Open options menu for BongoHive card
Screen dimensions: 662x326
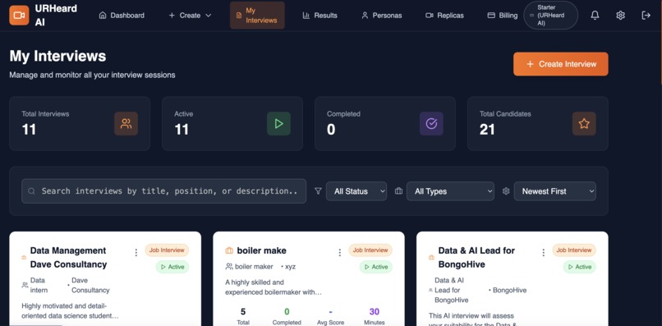point(544,253)
